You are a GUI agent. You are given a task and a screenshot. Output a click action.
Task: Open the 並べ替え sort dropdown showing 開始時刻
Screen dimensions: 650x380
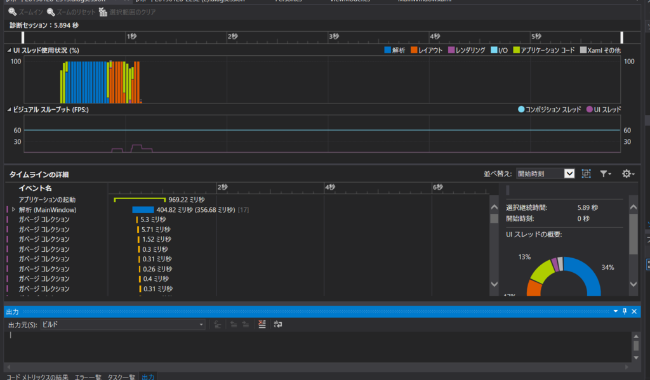tap(545, 174)
